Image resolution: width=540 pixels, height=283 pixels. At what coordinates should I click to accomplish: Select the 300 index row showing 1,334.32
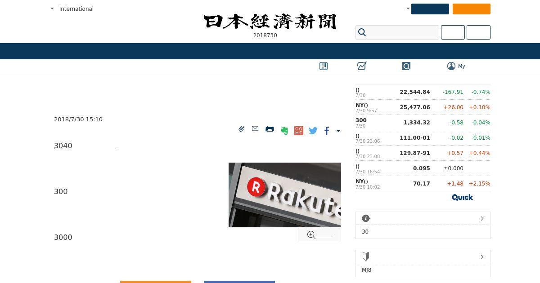pyautogui.click(x=423, y=123)
